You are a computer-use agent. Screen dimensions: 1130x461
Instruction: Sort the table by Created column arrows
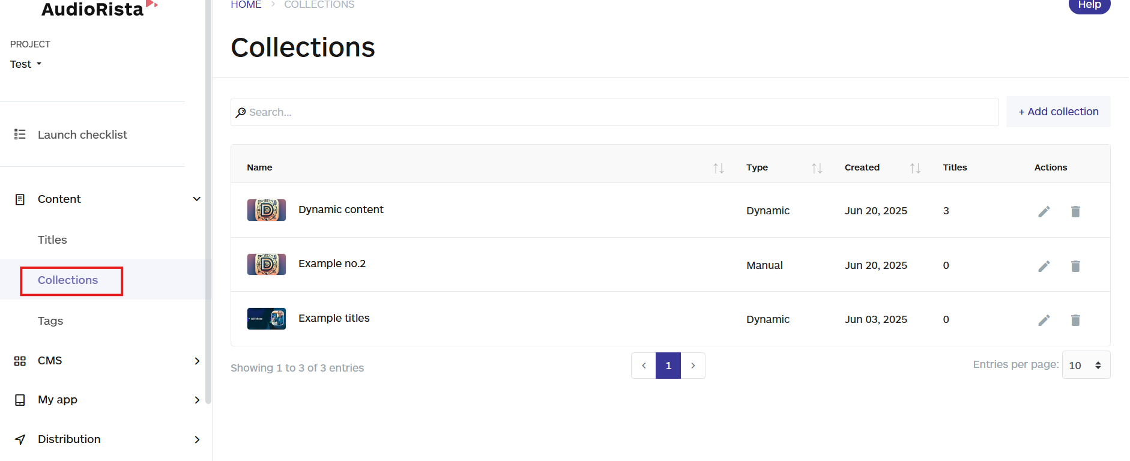915,168
